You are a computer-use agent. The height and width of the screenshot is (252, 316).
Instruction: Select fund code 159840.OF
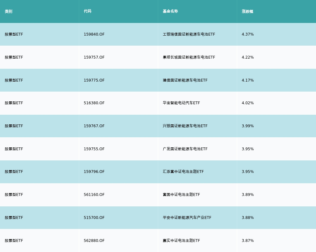[x=94, y=34]
